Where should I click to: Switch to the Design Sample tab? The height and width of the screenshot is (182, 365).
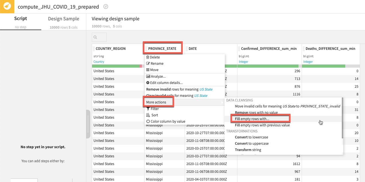63,19
